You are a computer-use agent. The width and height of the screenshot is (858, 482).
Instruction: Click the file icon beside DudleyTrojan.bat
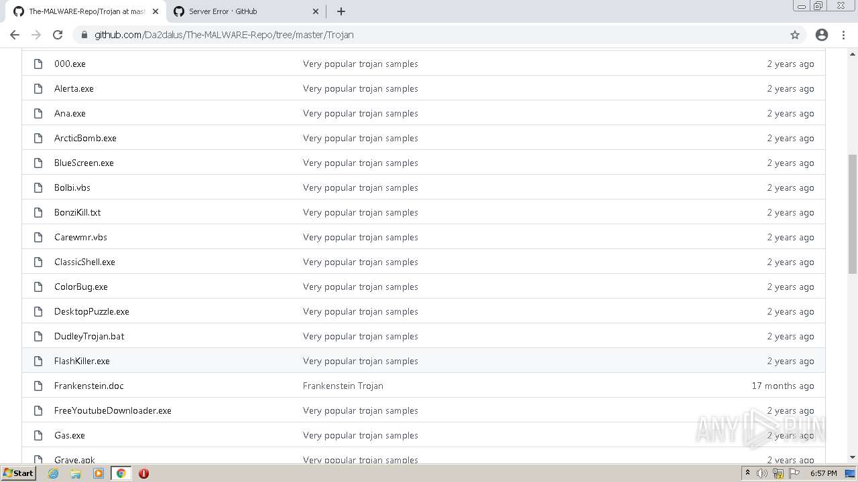tap(38, 336)
